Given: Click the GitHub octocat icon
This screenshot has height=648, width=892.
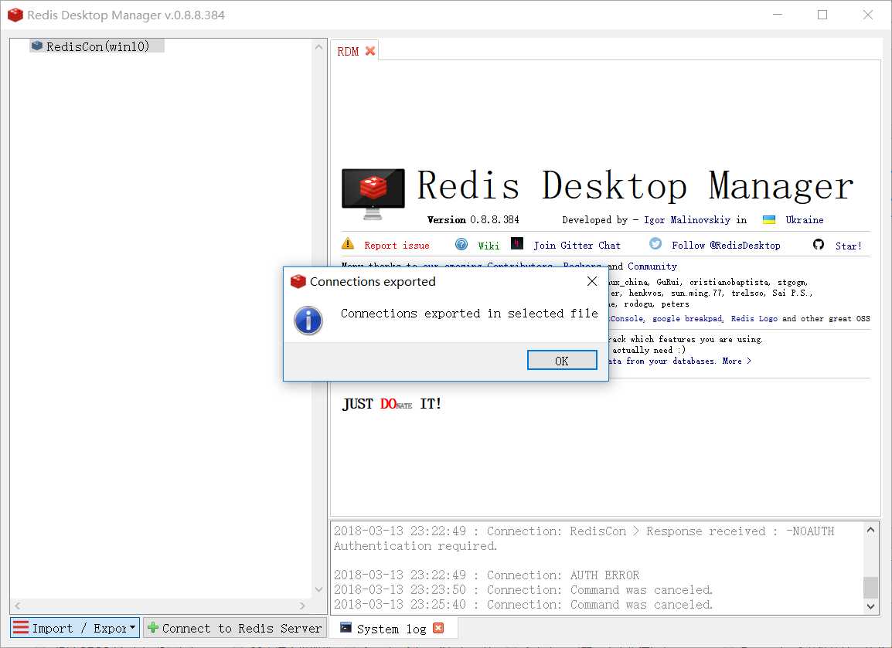Looking at the screenshot, I should [x=819, y=244].
